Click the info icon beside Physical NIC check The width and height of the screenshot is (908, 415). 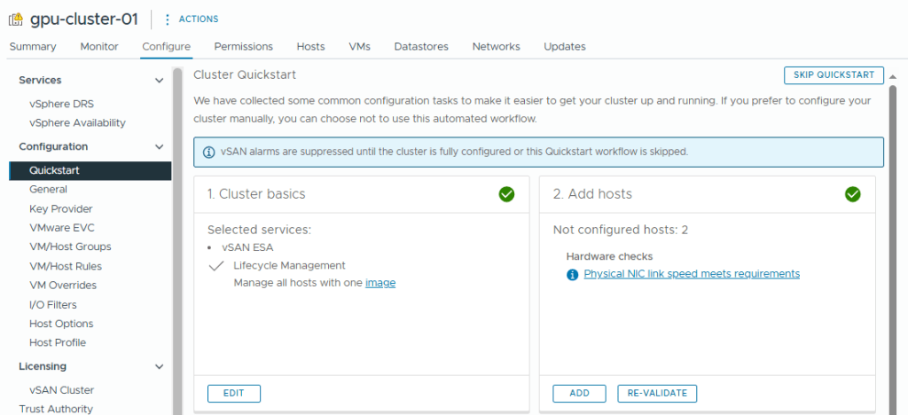click(572, 274)
